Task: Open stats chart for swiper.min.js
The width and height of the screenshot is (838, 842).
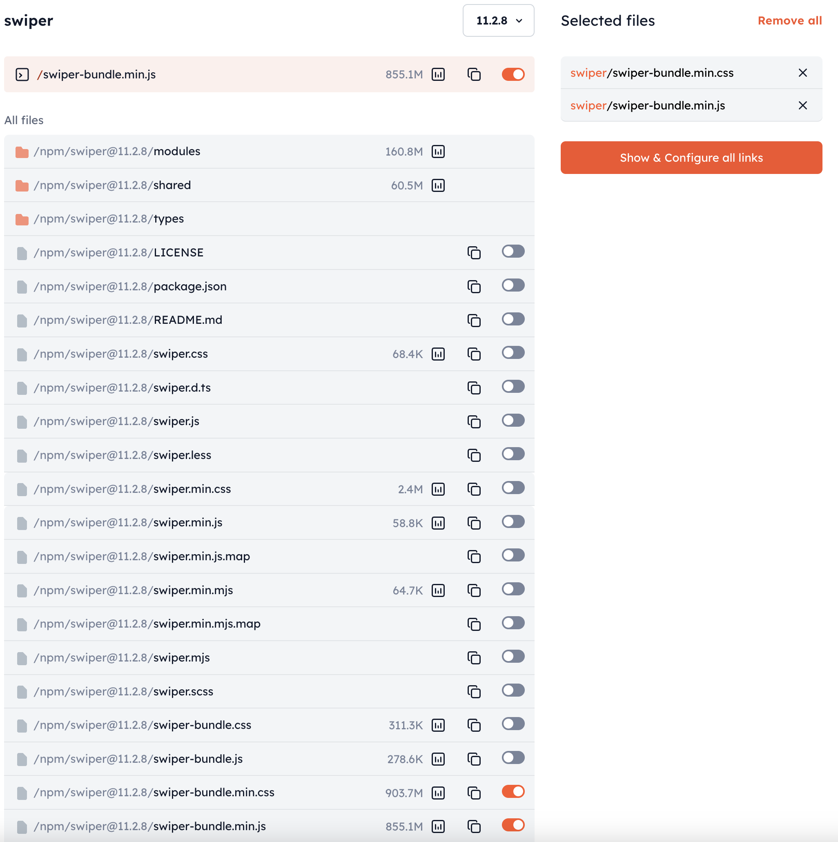Action: (x=438, y=523)
